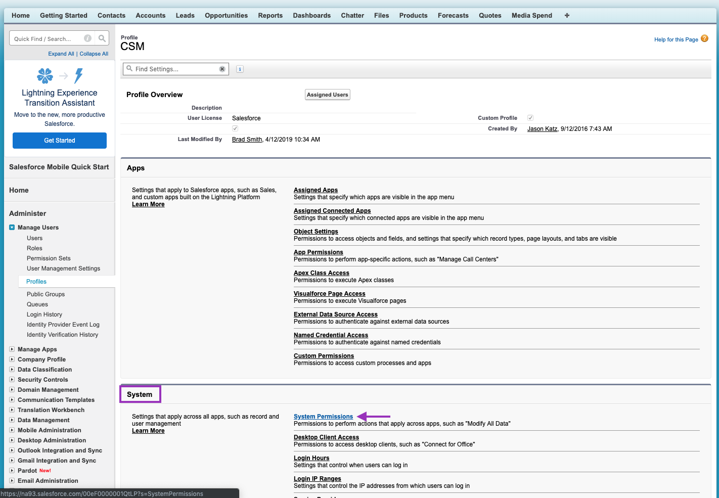The height and width of the screenshot is (498, 719).
Task: Collapse the Manage Users section
Action: pyautogui.click(x=12, y=228)
